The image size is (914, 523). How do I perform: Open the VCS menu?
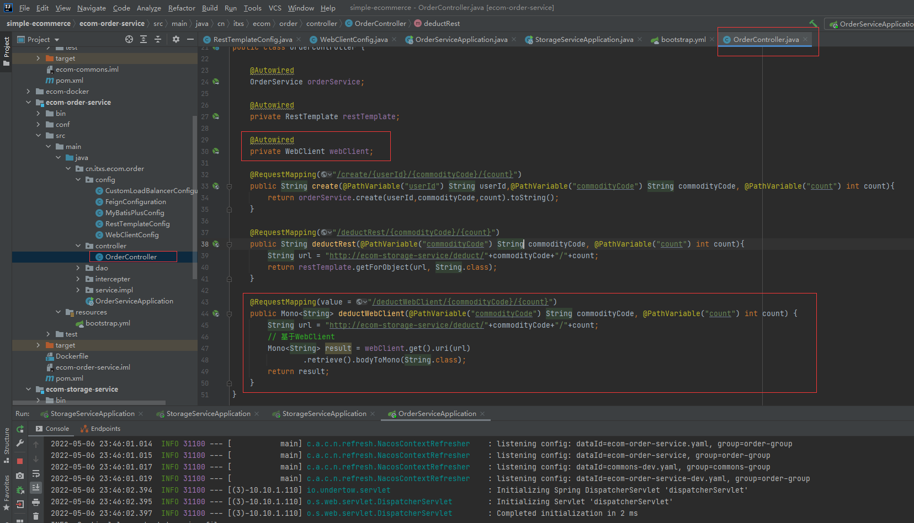coord(275,8)
